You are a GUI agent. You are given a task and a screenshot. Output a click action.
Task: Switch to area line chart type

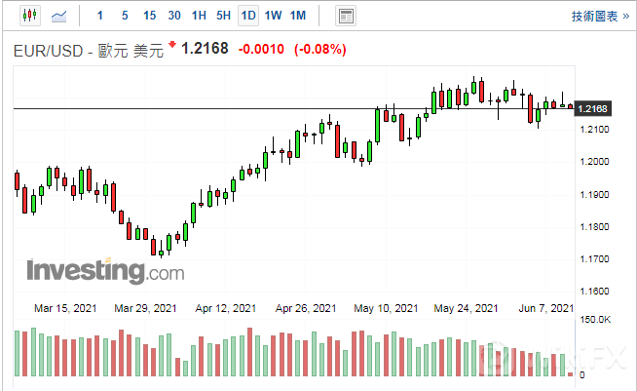[60, 16]
